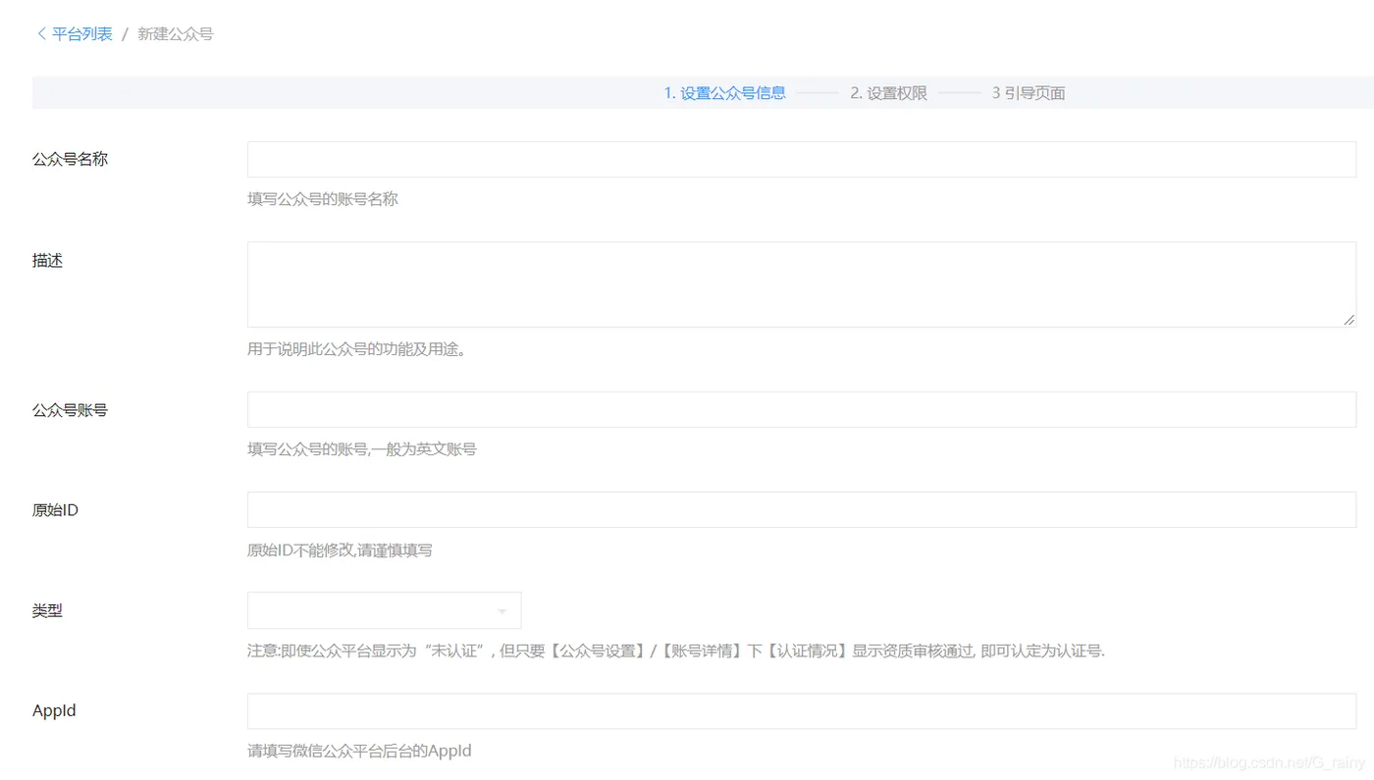This screenshot has height=780, width=1374.
Task: Click hint 原始ID不能修改,请谨慎填写
Action: click(340, 550)
